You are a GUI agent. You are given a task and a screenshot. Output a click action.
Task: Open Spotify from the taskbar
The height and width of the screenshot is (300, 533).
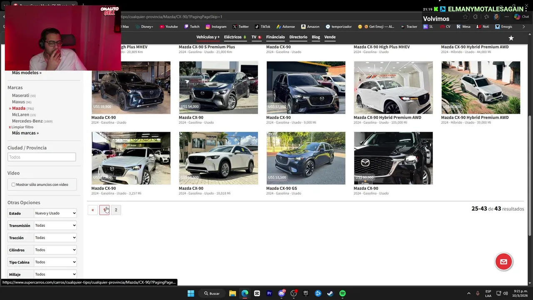coord(342,293)
